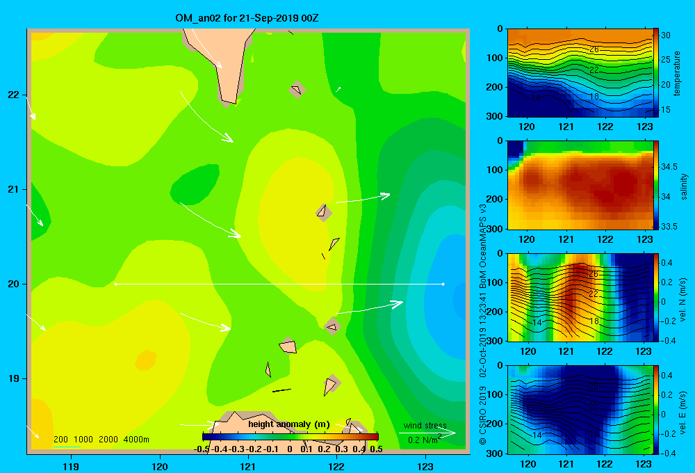Open the vel. E velocity section panel
Image resolution: width=695 pixels, height=473 pixels.
pyautogui.click(x=580, y=410)
